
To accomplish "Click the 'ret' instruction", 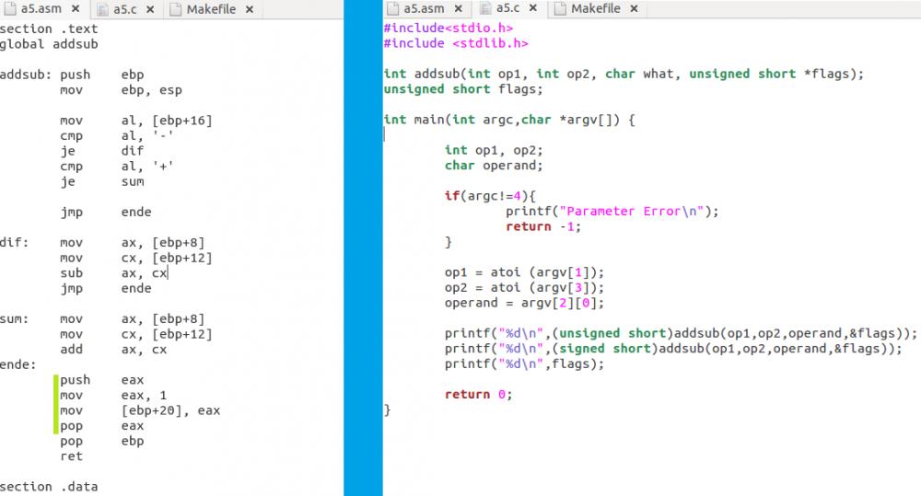I will [71, 456].
